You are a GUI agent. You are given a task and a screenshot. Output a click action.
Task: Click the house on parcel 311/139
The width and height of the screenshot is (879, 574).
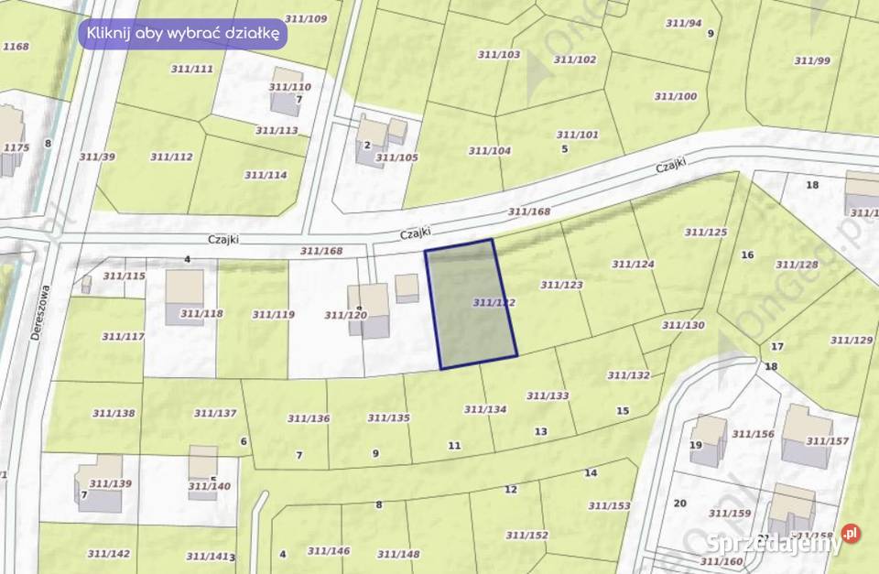[99, 483]
